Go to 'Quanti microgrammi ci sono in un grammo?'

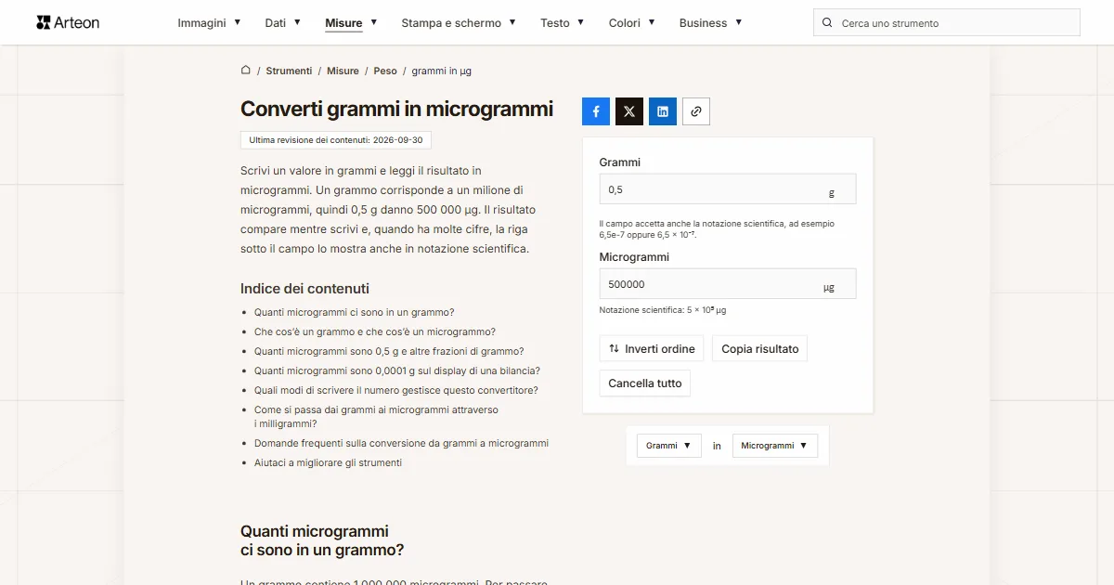[355, 313]
